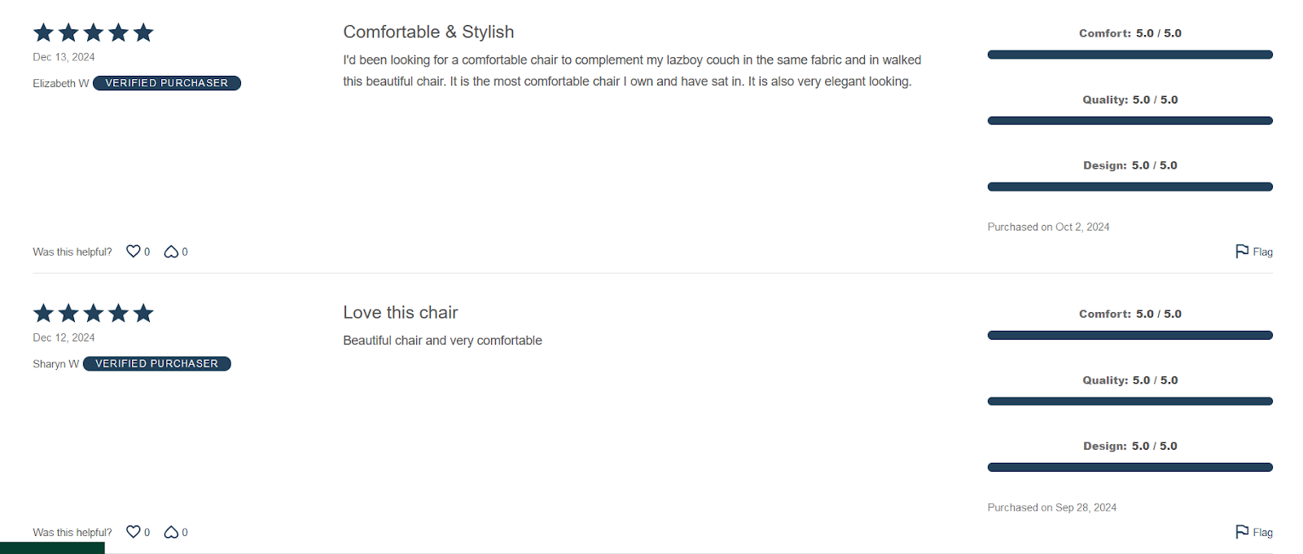
Task: Click the "Purchased on Oct 2, 2024" text
Action: [1048, 226]
